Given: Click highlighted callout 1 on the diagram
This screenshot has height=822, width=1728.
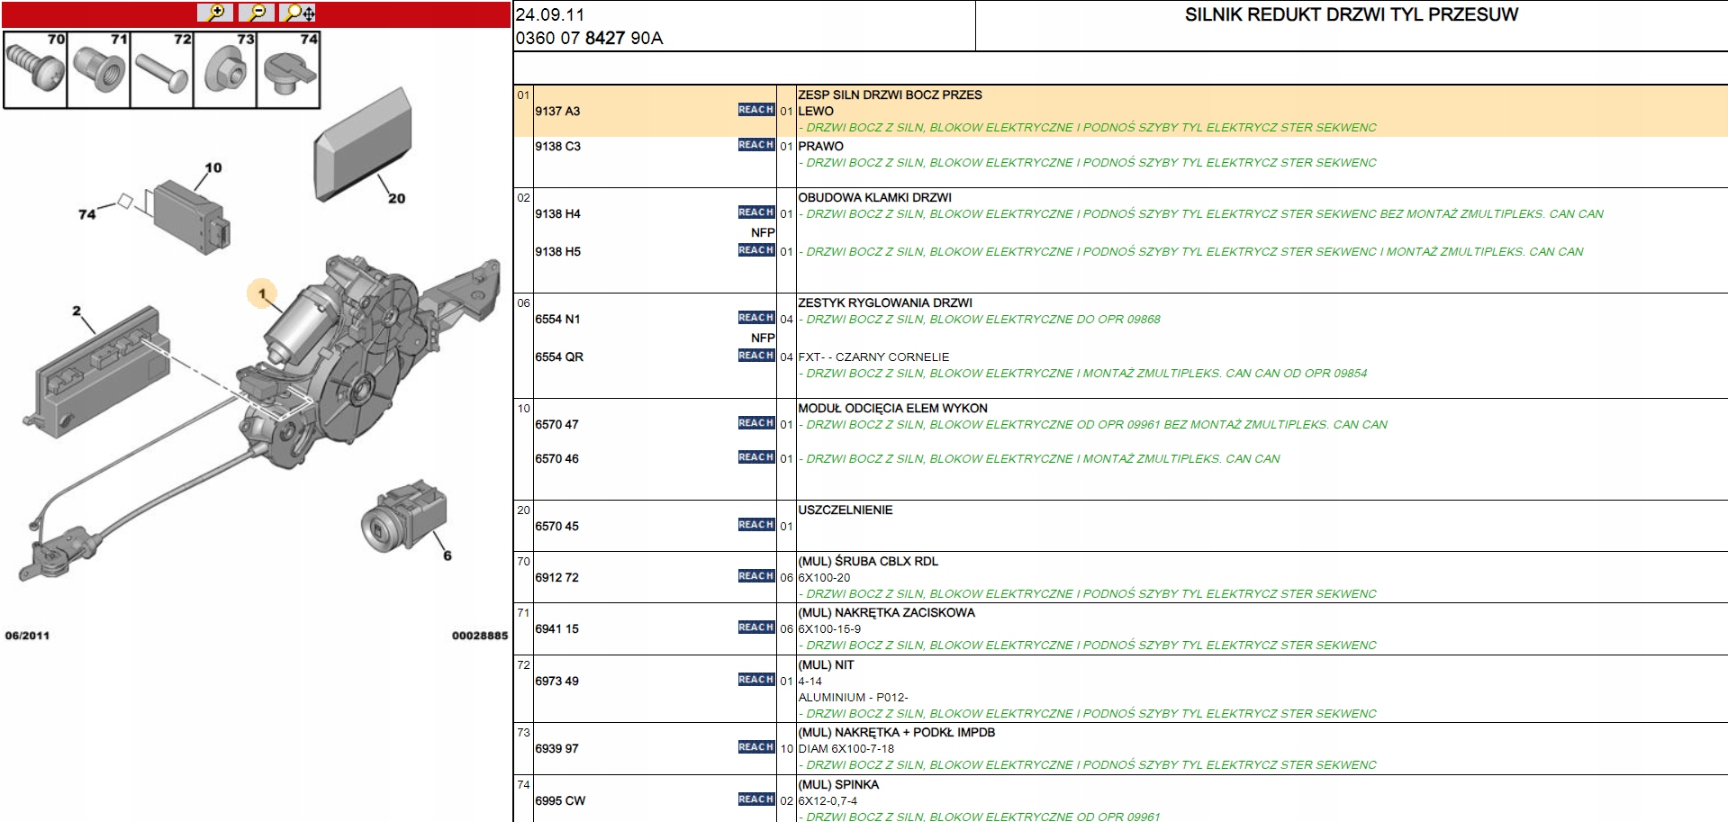Looking at the screenshot, I should [262, 294].
